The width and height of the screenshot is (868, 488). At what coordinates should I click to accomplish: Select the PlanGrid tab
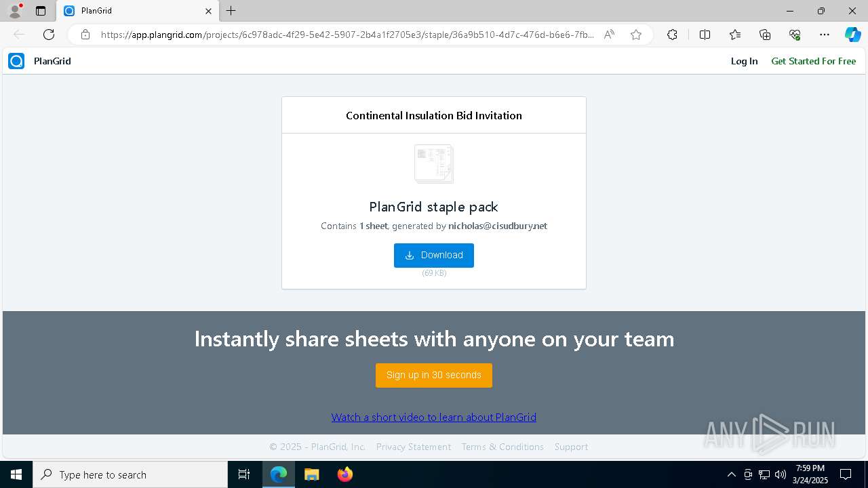pos(138,11)
